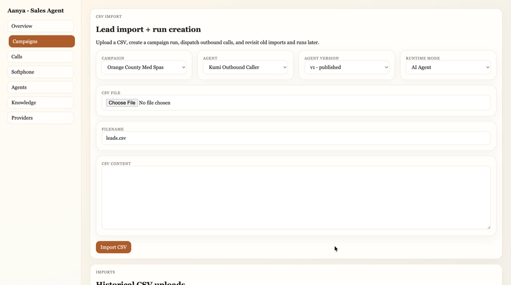Image resolution: width=511 pixels, height=285 pixels.
Task: Click the Filename field containing leads.csv
Action: (295, 138)
